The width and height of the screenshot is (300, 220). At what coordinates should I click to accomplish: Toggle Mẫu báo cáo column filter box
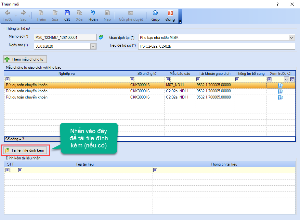click(x=168, y=79)
